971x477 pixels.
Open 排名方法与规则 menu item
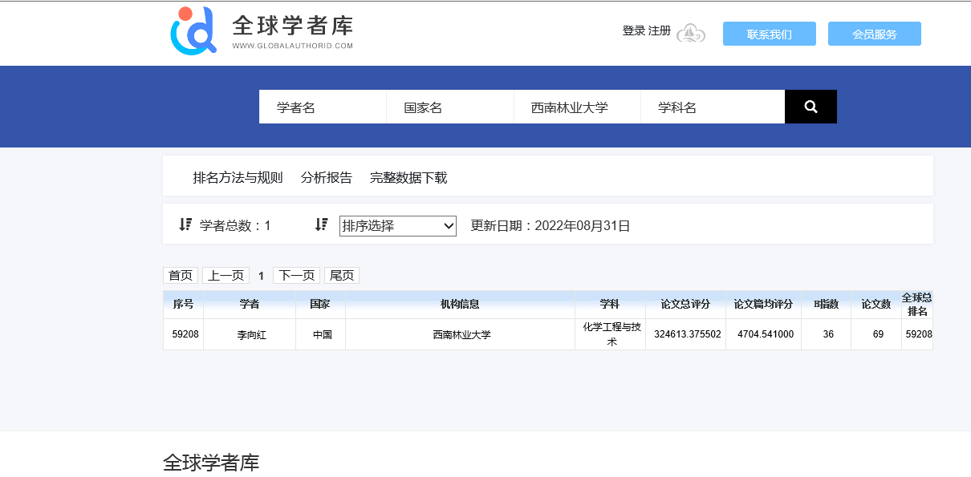point(238,178)
